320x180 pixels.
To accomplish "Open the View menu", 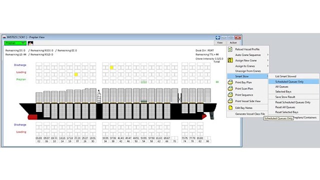I will [x=220, y=42].
